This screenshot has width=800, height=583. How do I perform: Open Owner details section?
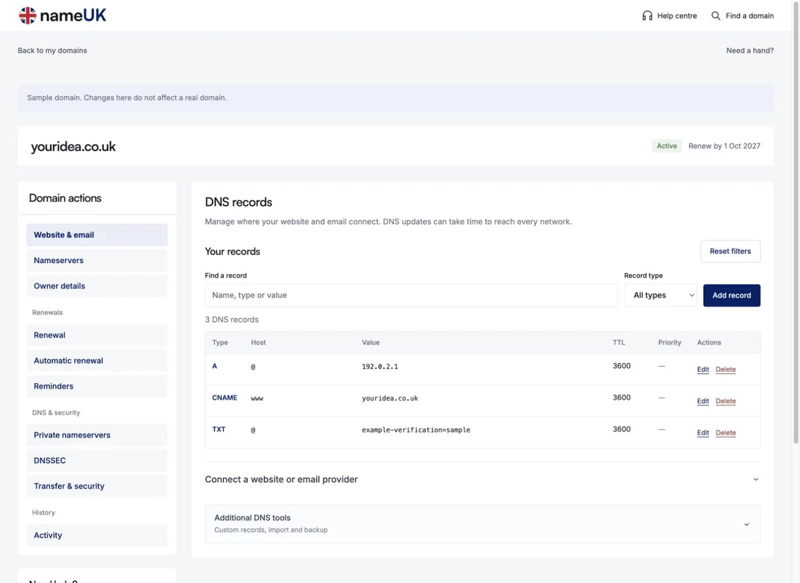point(97,286)
